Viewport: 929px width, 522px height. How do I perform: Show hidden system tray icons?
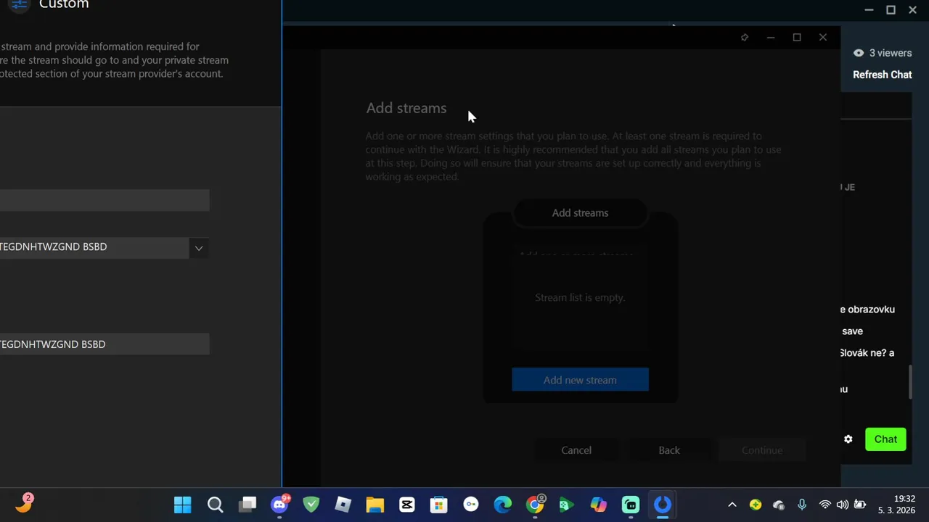(732, 505)
